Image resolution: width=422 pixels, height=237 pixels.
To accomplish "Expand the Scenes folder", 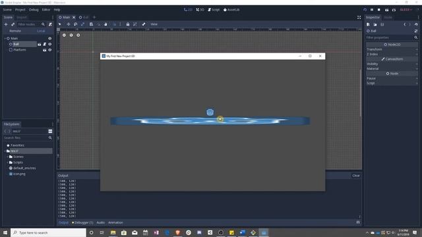I will click(7, 157).
